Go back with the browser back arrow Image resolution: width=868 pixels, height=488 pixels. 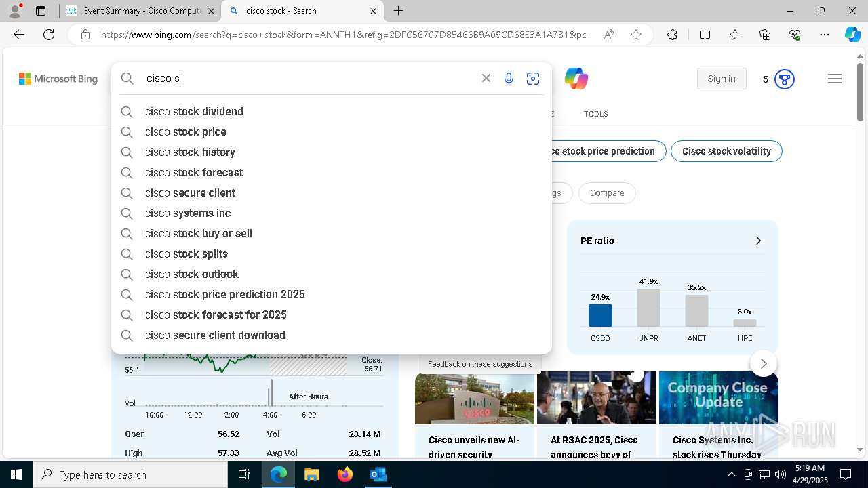[x=19, y=35]
